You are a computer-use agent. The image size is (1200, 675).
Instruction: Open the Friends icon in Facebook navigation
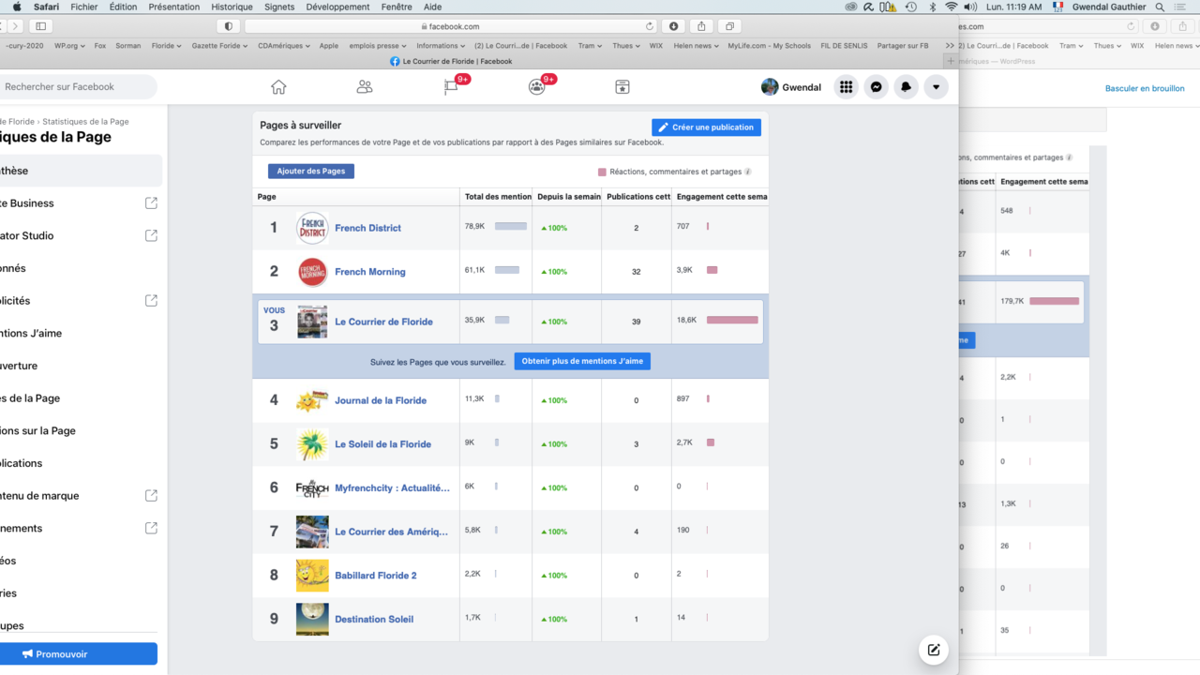point(365,87)
